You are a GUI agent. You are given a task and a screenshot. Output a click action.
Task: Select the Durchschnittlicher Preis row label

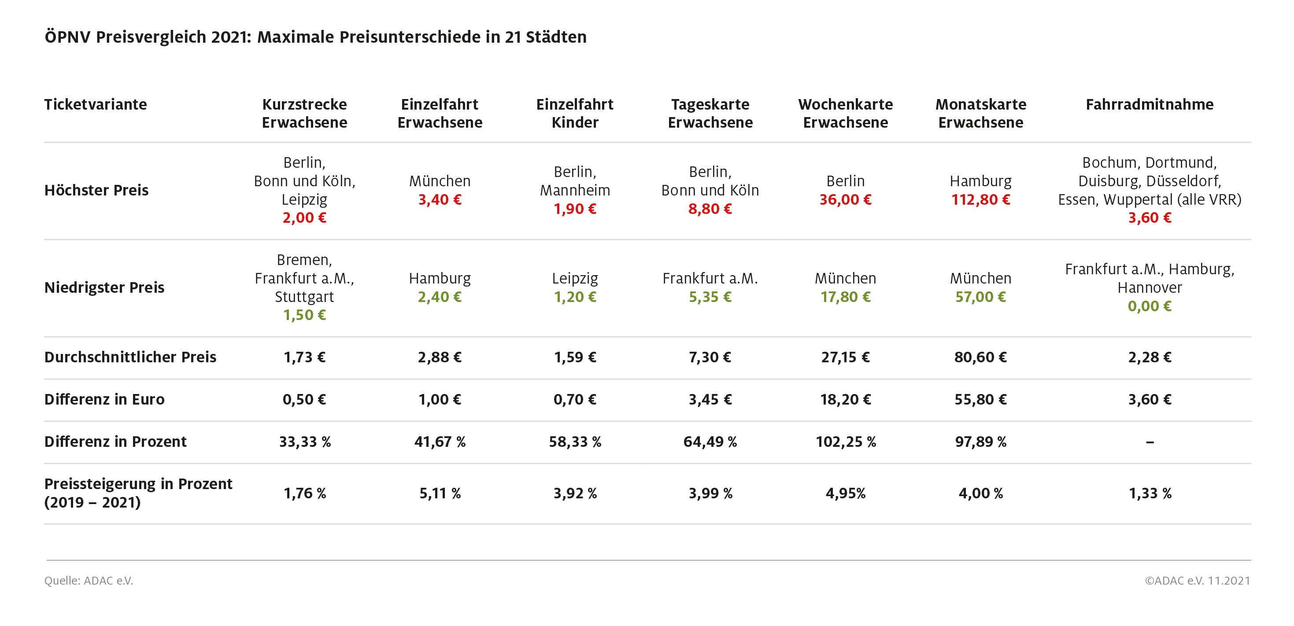click(x=130, y=357)
